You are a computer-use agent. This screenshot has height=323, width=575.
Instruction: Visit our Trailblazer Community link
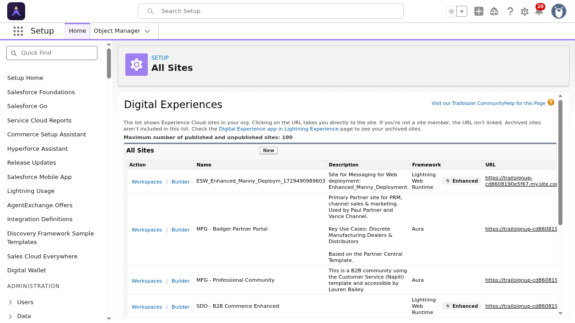coord(468,103)
